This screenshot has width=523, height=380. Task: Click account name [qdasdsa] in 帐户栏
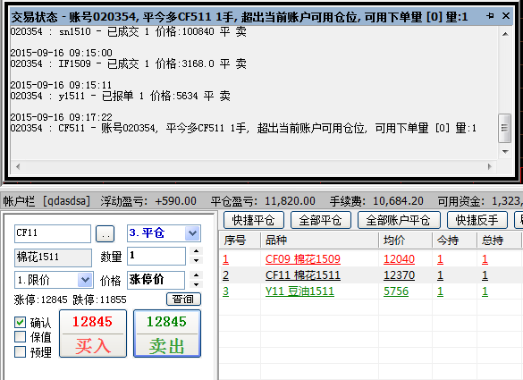point(67,201)
